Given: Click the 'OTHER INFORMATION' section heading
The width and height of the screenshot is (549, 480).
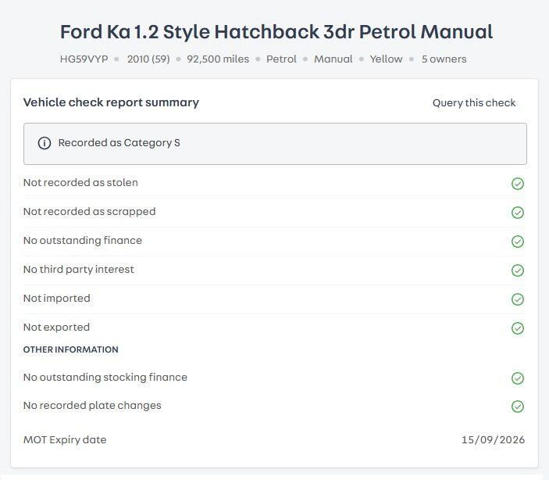Looking at the screenshot, I should pos(71,349).
